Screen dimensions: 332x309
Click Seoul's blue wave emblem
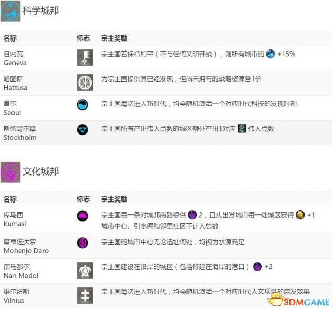(x=82, y=105)
